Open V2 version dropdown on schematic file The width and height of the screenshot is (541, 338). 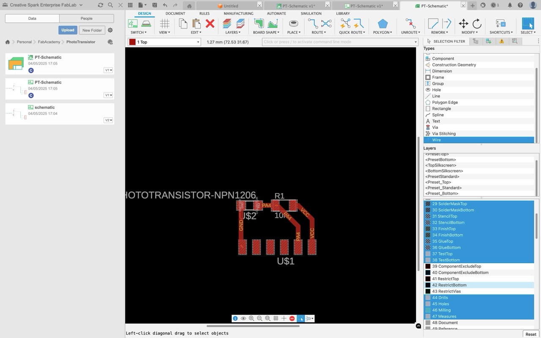108,120
